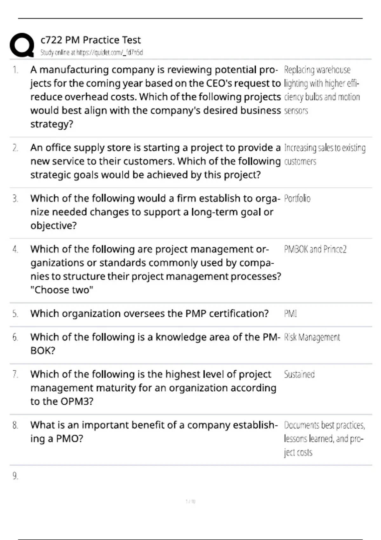Image resolution: width=381 pixels, height=540 pixels.
Task: Click the 'Sustained' answer
Action: point(299,375)
